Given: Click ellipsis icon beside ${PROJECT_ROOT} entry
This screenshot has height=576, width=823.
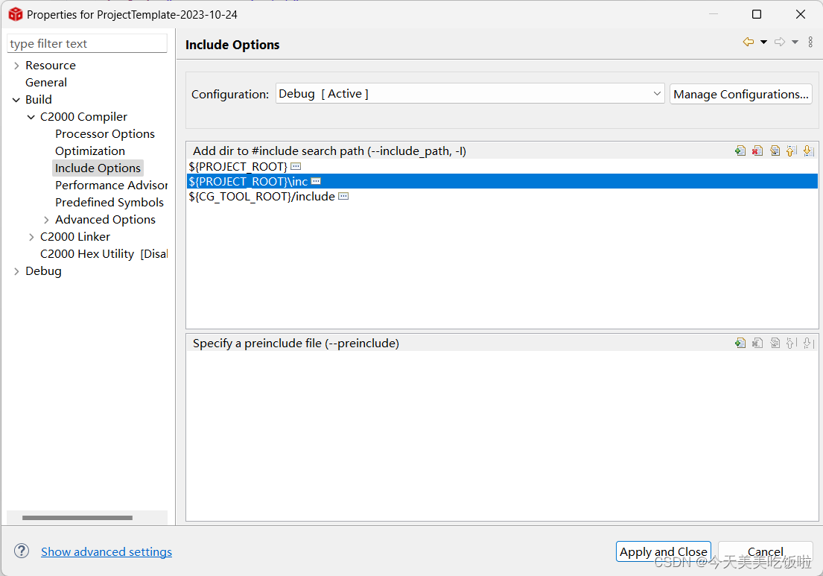Looking at the screenshot, I should pyautogui.click(x=296, y=166).
